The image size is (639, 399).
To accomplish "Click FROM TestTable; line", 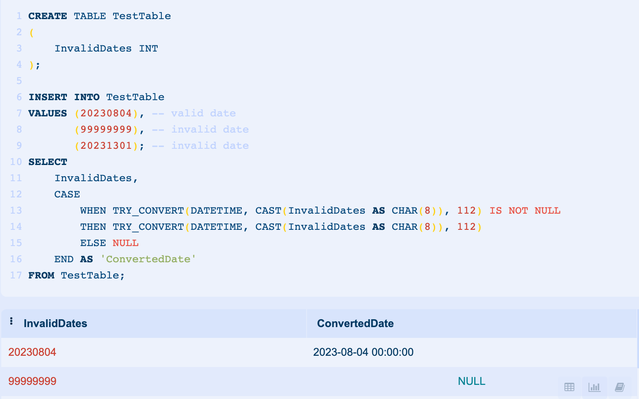I will click(x=77, y=275).
